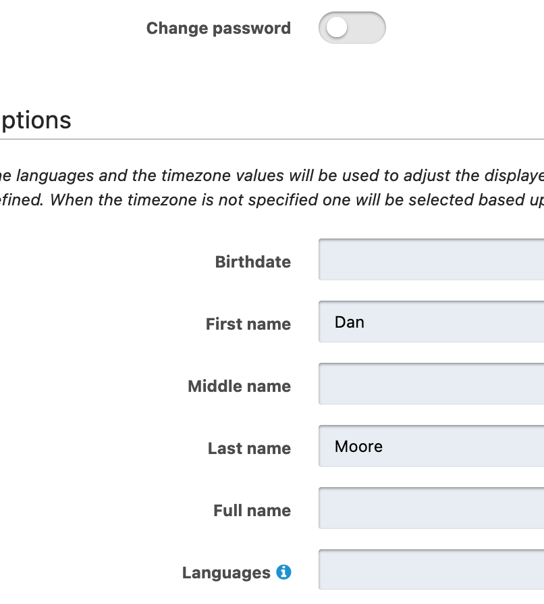Select the Last name field containing Moore
544x604 pixels.
click(x=431, y=446)
